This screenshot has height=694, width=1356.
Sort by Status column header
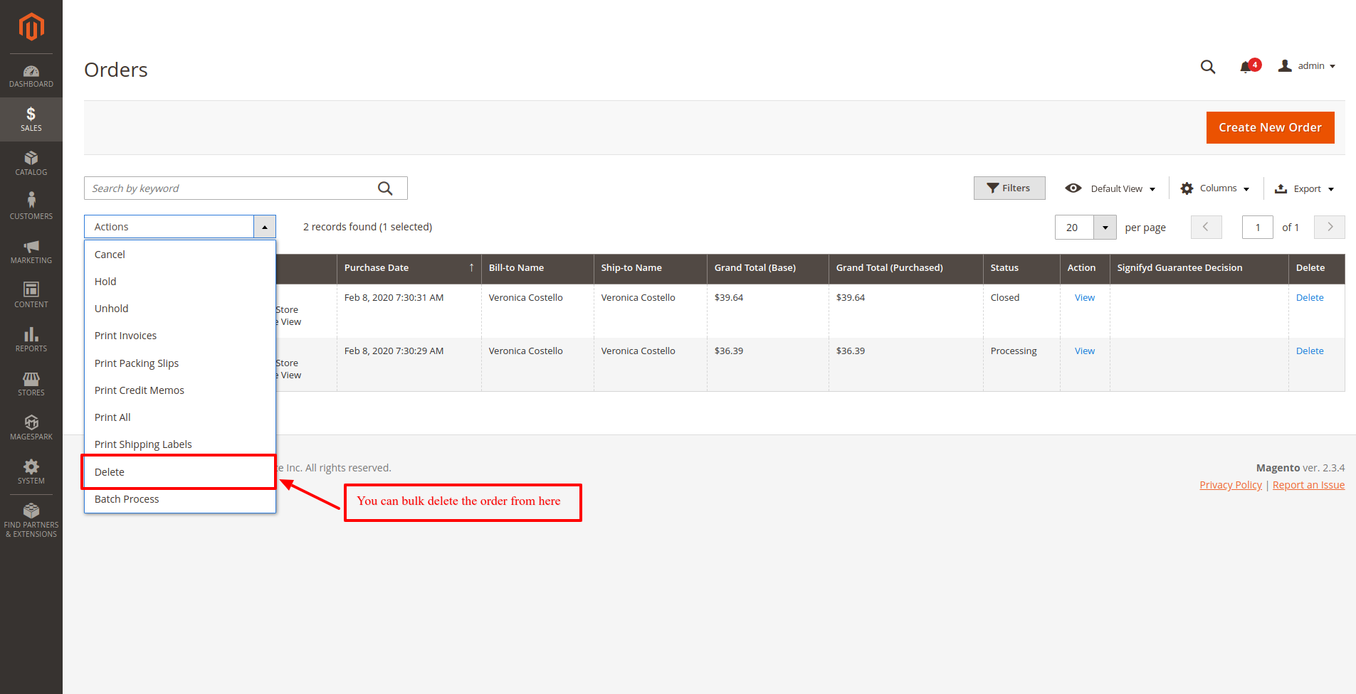pos(1021,268)
